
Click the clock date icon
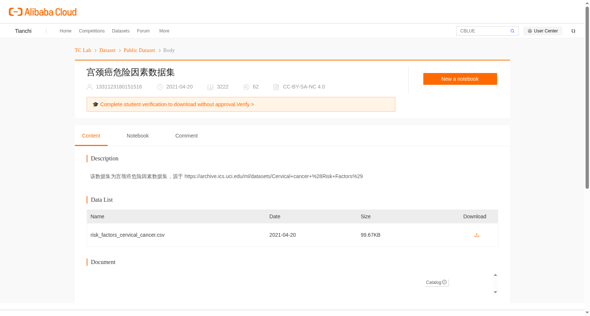(160, 87)
